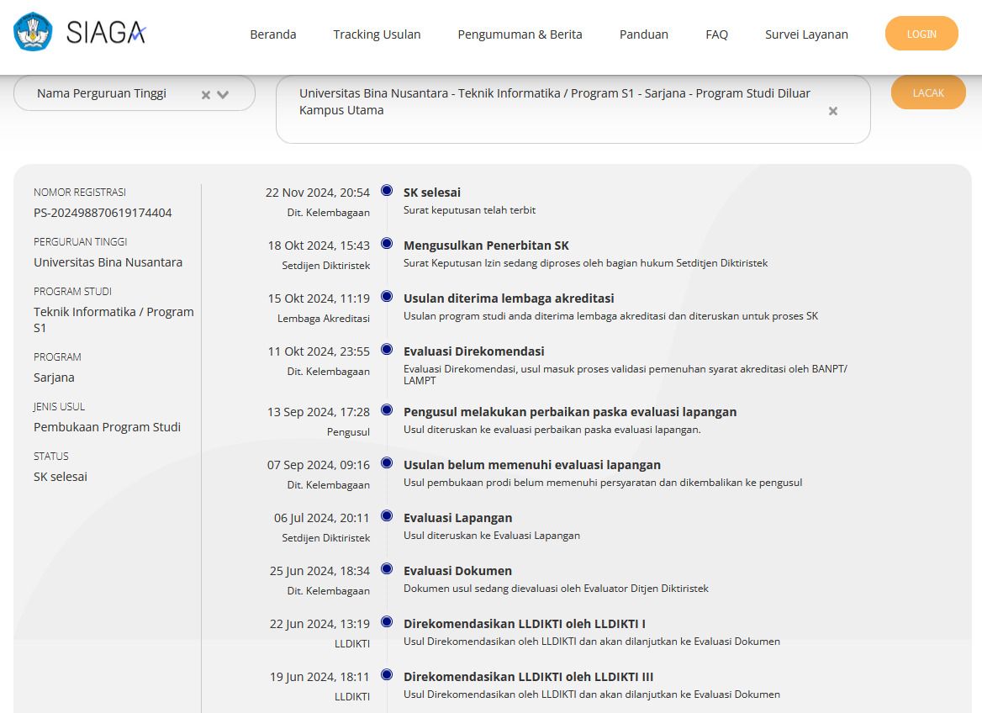Click 'Dokumen usul sedang dievaluasi' description
The height and width of the screenshot is (713, 982).
pyautogui.click(x=556, y=589)
